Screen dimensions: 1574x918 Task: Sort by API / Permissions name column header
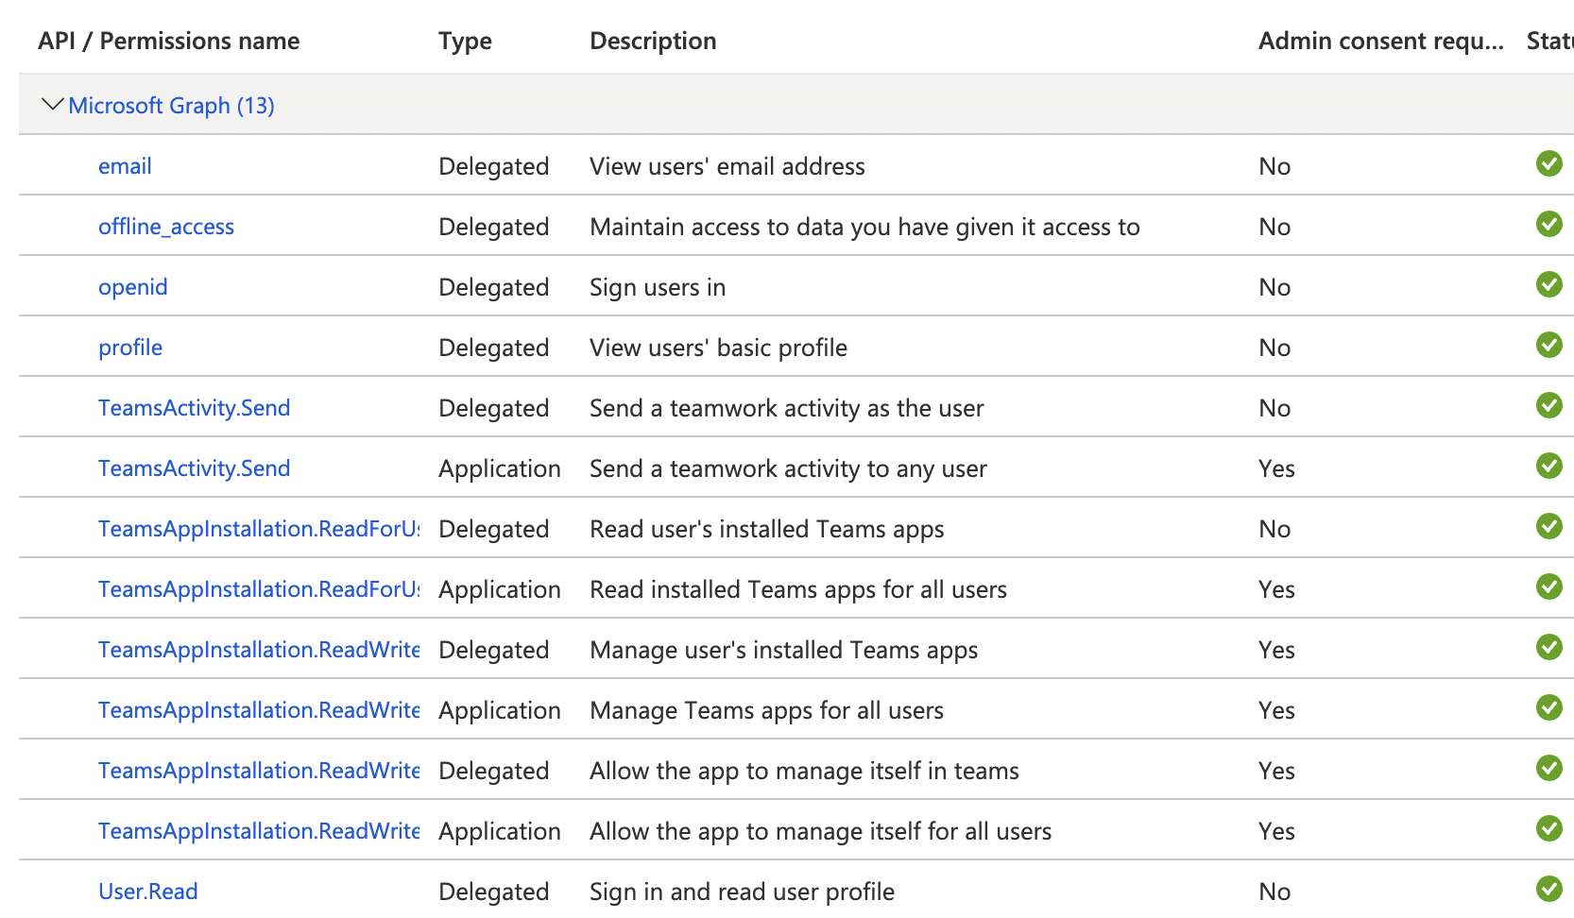(168, 41)
